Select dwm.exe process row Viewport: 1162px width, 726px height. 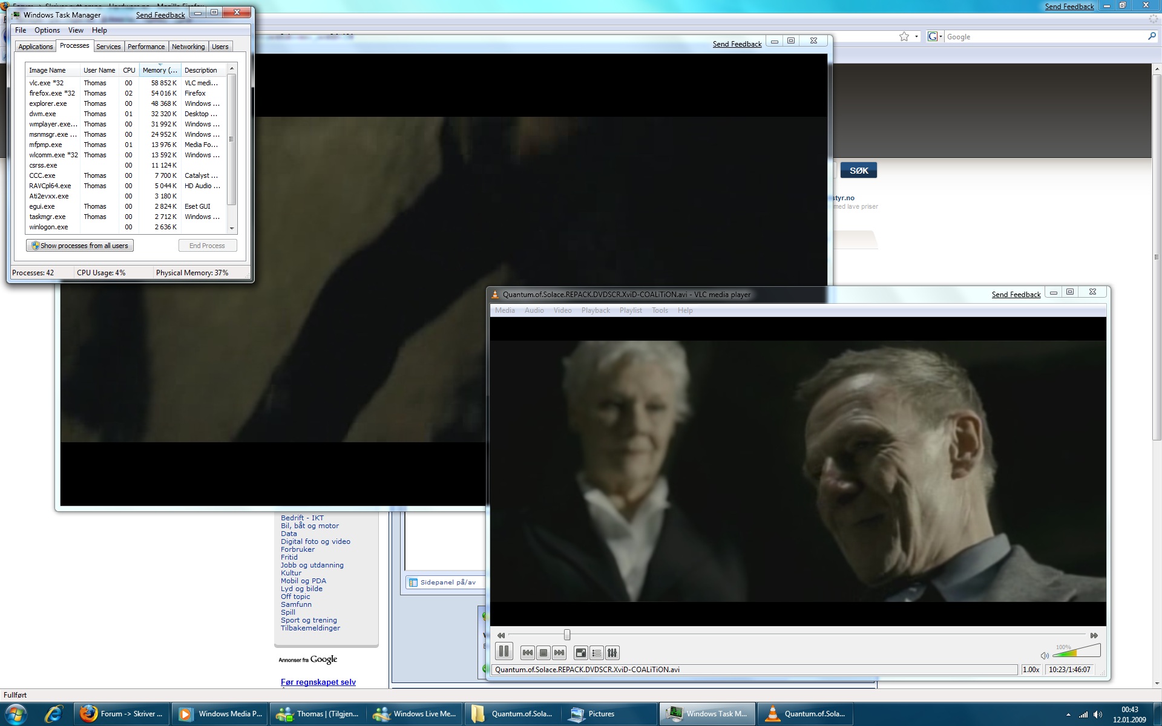click(x=126, y=114)
